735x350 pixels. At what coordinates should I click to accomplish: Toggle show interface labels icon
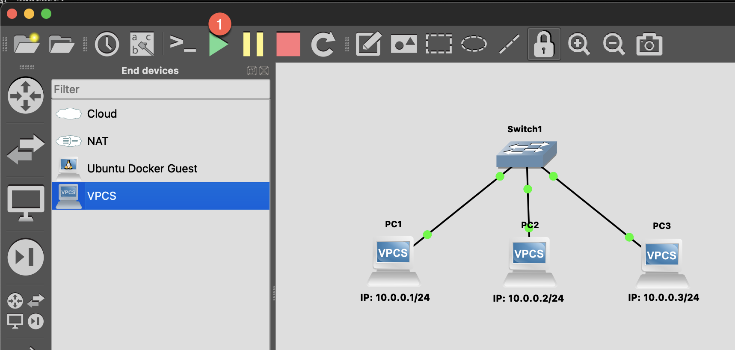coord(142,44)
